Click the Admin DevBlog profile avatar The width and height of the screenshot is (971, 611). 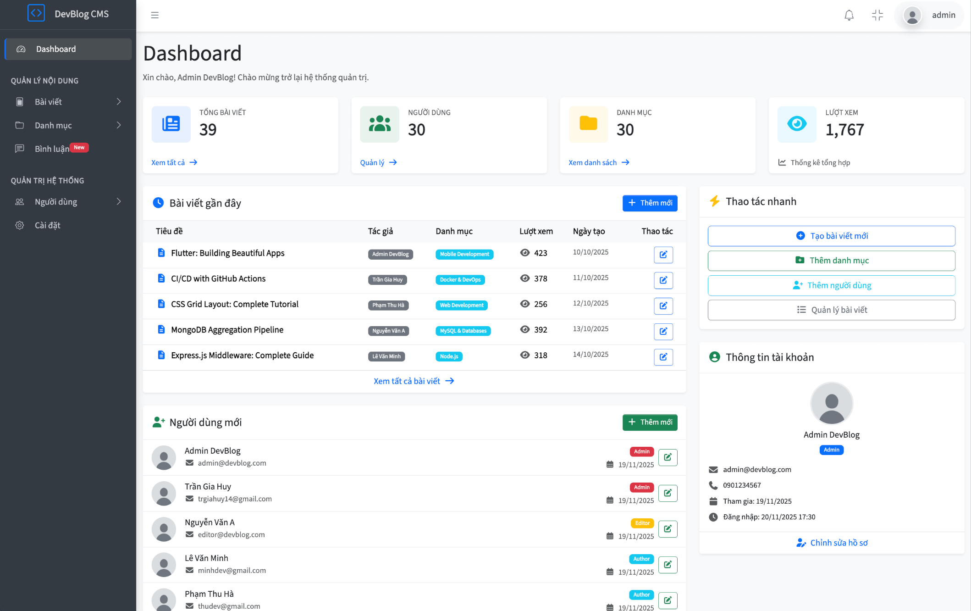(832, 404)
